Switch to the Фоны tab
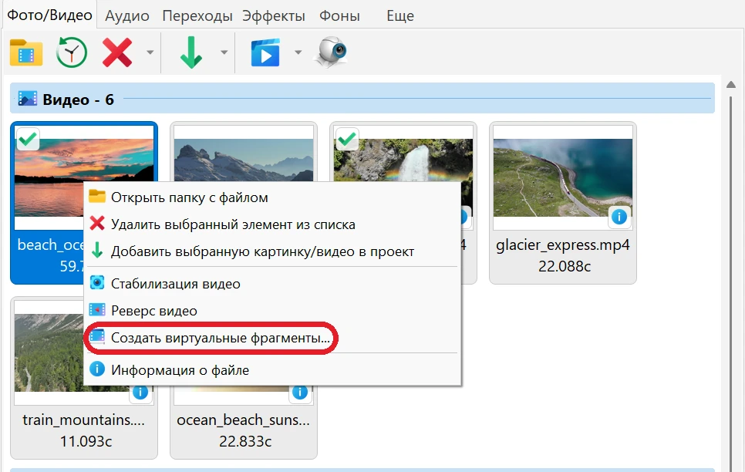This screenshot has height=472, width=745. 339,15
